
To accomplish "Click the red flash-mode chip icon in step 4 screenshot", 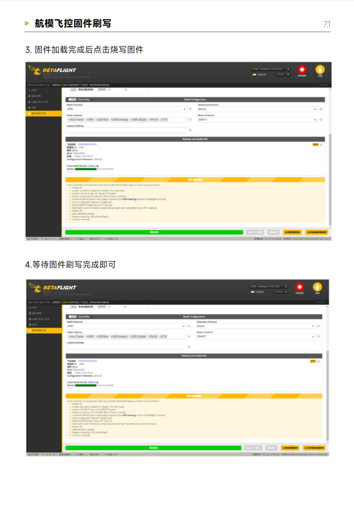I will point(300,287).
